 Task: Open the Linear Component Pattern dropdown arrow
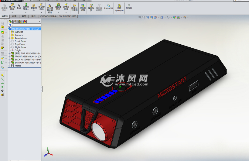[x=26, y=13]
